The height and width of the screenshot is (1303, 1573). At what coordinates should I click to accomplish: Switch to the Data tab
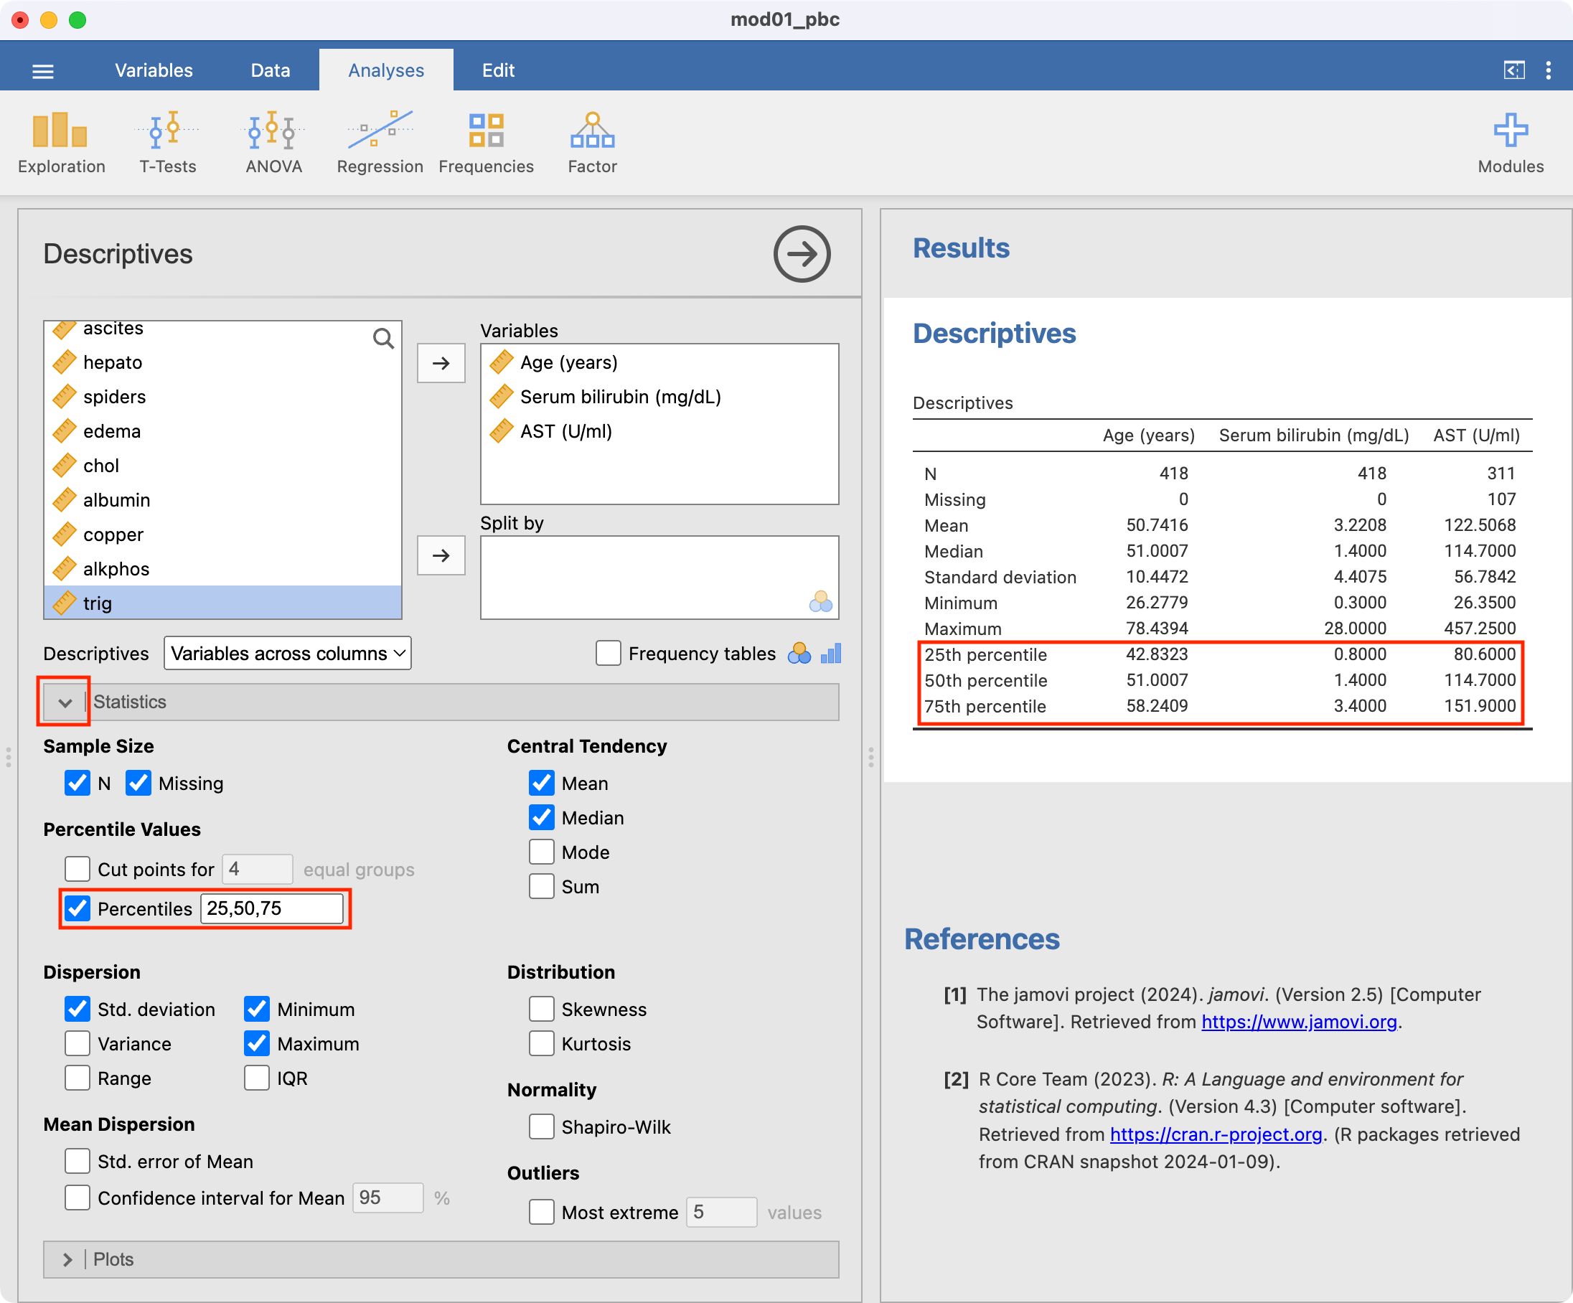coord(270,70)
